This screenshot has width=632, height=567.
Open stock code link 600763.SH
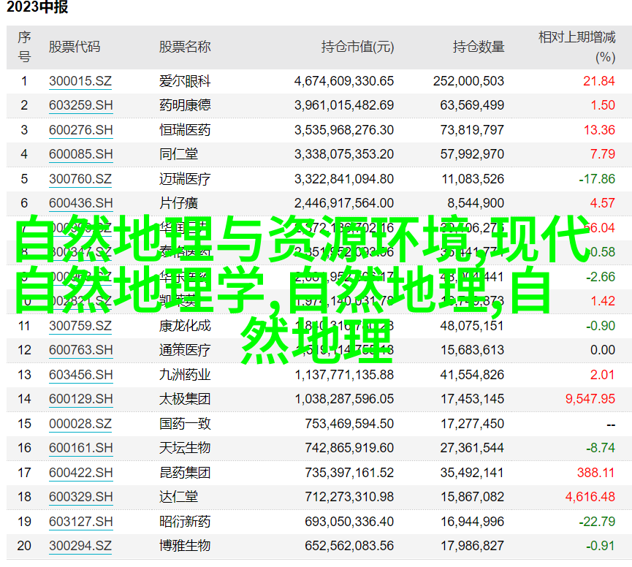[x=80, y=350]
